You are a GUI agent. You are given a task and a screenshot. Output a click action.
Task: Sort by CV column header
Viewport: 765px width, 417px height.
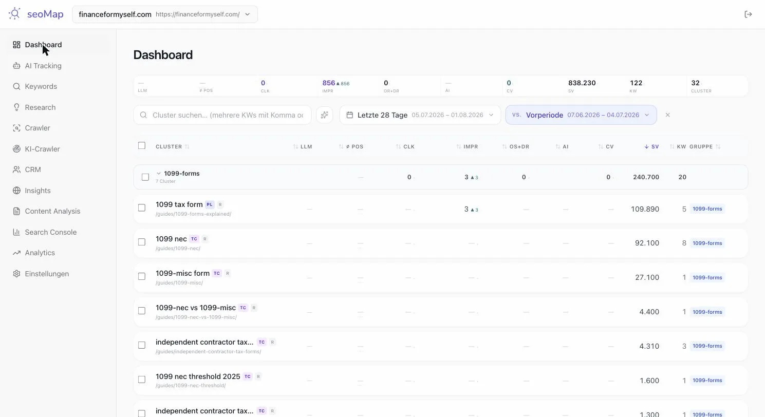click(x=606, y=147)
